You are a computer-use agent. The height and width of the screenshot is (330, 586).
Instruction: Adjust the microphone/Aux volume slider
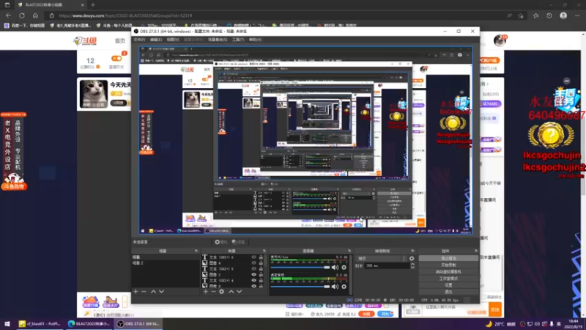click(x=300, y=268)
